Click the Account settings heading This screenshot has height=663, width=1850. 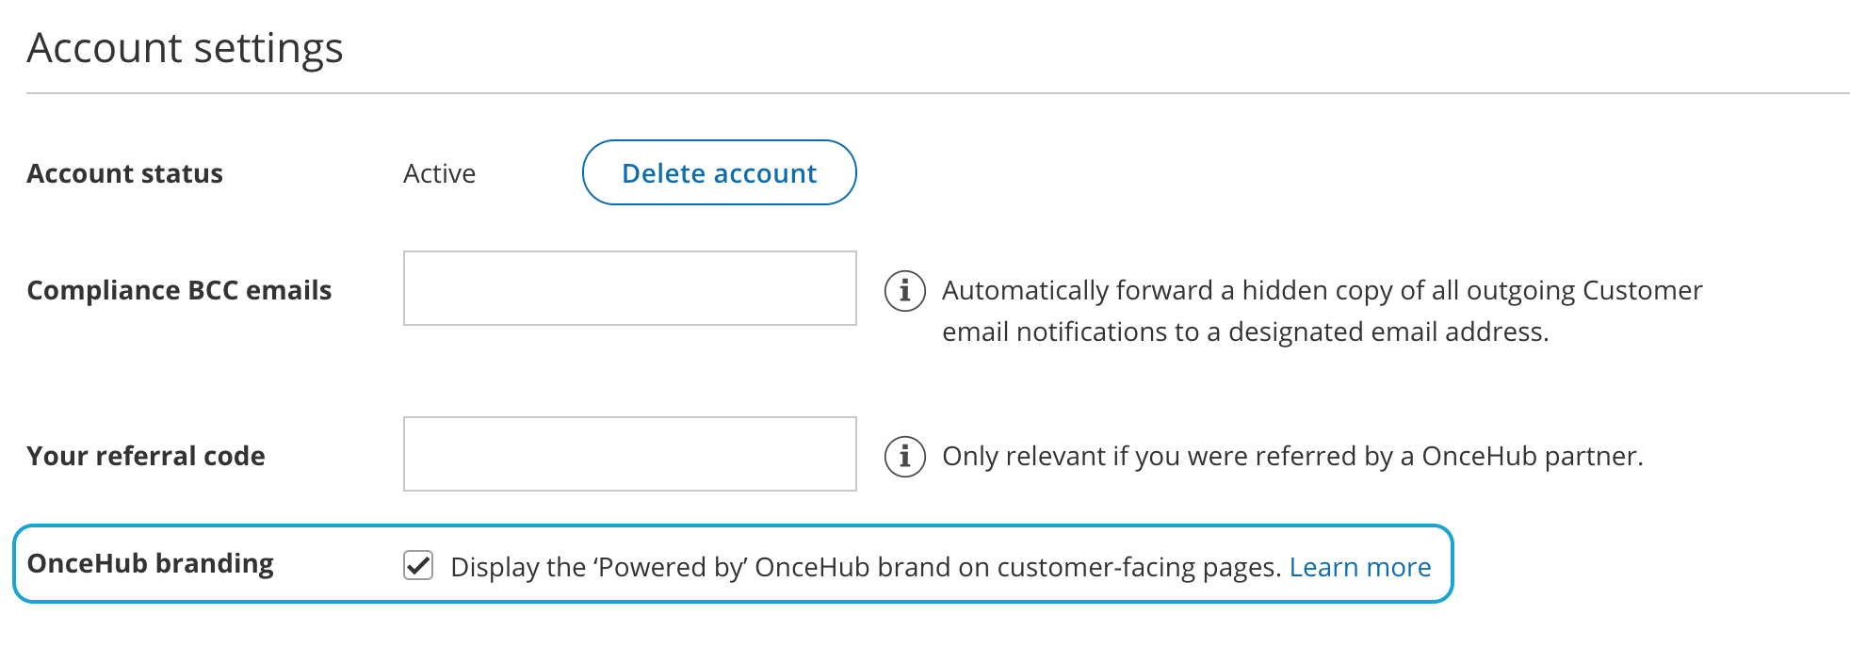click(185, 48)
